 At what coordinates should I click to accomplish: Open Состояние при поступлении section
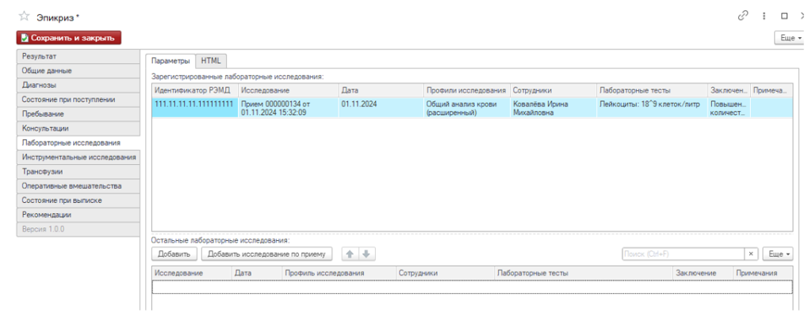tap(79, 99)
